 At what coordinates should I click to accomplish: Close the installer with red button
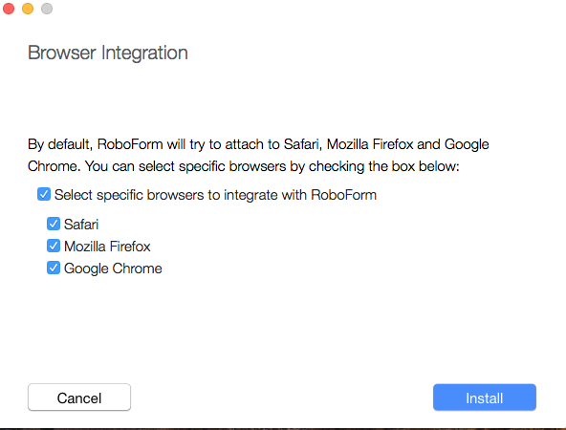pyautogui.click(x=9, y=9)
